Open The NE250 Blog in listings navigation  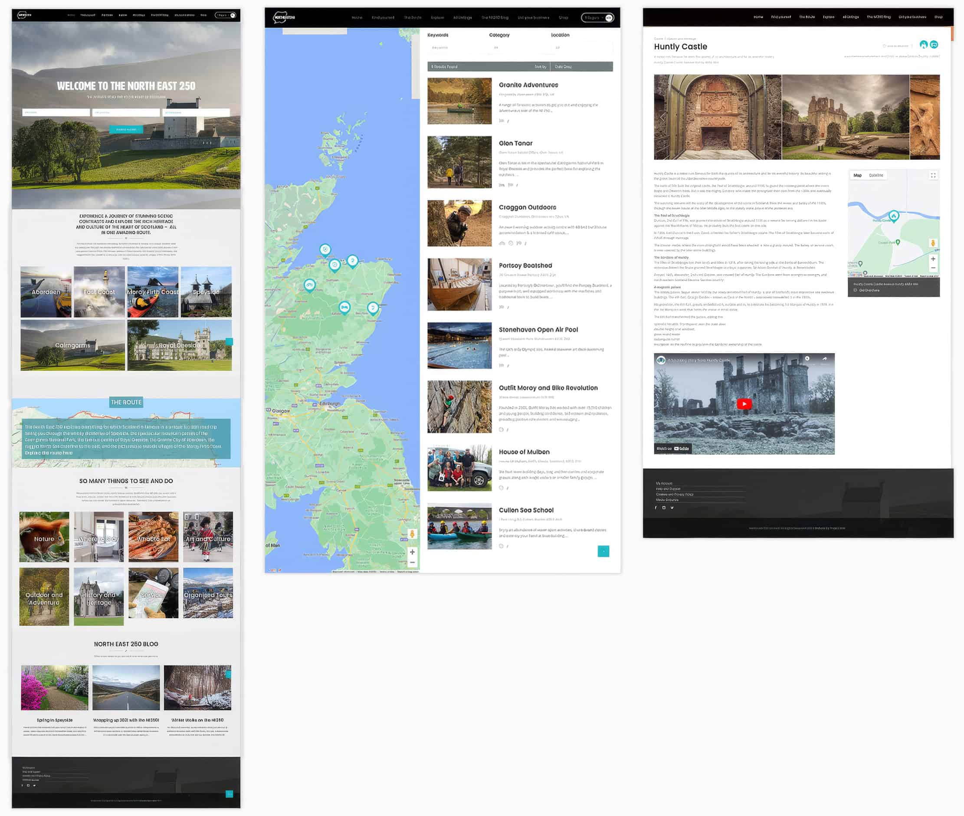pos(495,18)
